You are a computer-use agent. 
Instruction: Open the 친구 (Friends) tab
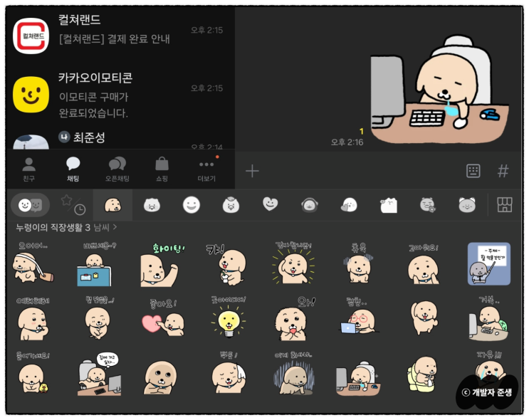pos(29,169)
